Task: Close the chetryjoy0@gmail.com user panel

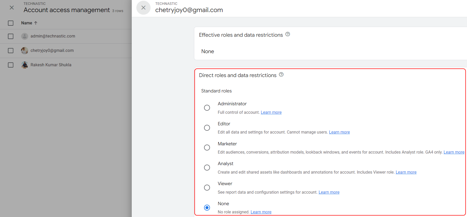Action: click(x=143, y=8)
